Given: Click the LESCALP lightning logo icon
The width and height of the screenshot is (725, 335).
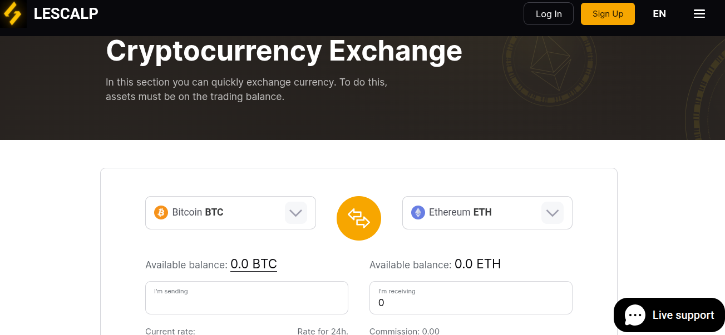Looking at the screenshot, I should click(13, 14).
